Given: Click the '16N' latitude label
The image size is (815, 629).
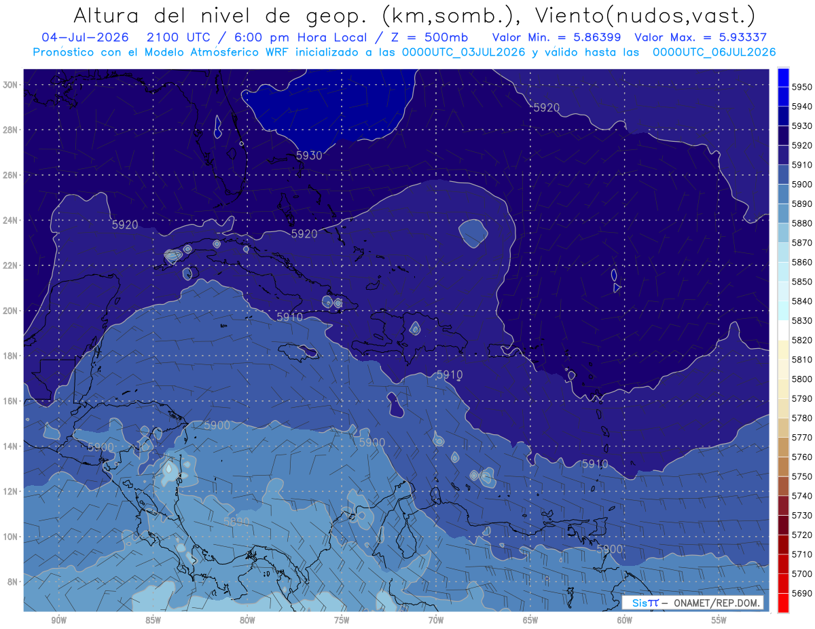Looking at the screenshot, I should tap(10, 401).
